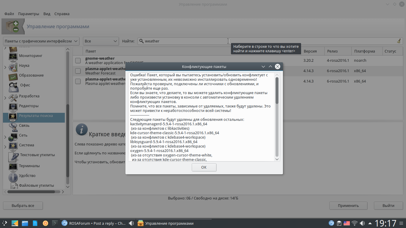Open the panel settings hamburger at taskbar end
The image size is (406, 228).
pos(402,223)
